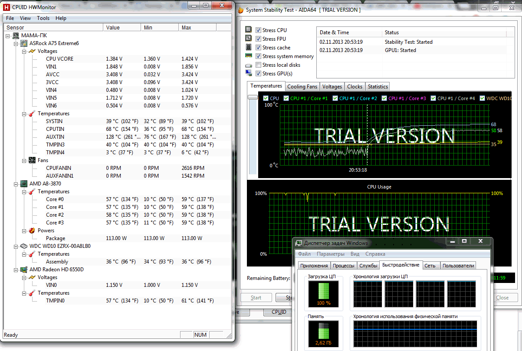Click the Voltages icon under AMD Radeon

[x=32, y=277]
